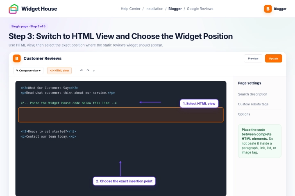295x196 pixels.
Task: Click the undo arrow icon
Action: [82, 71]
